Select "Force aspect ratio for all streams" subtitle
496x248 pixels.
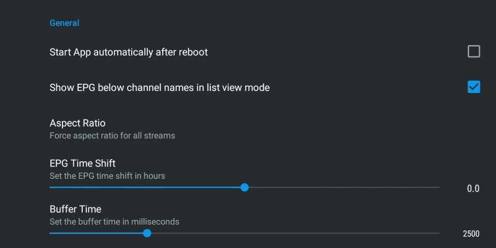112,136
